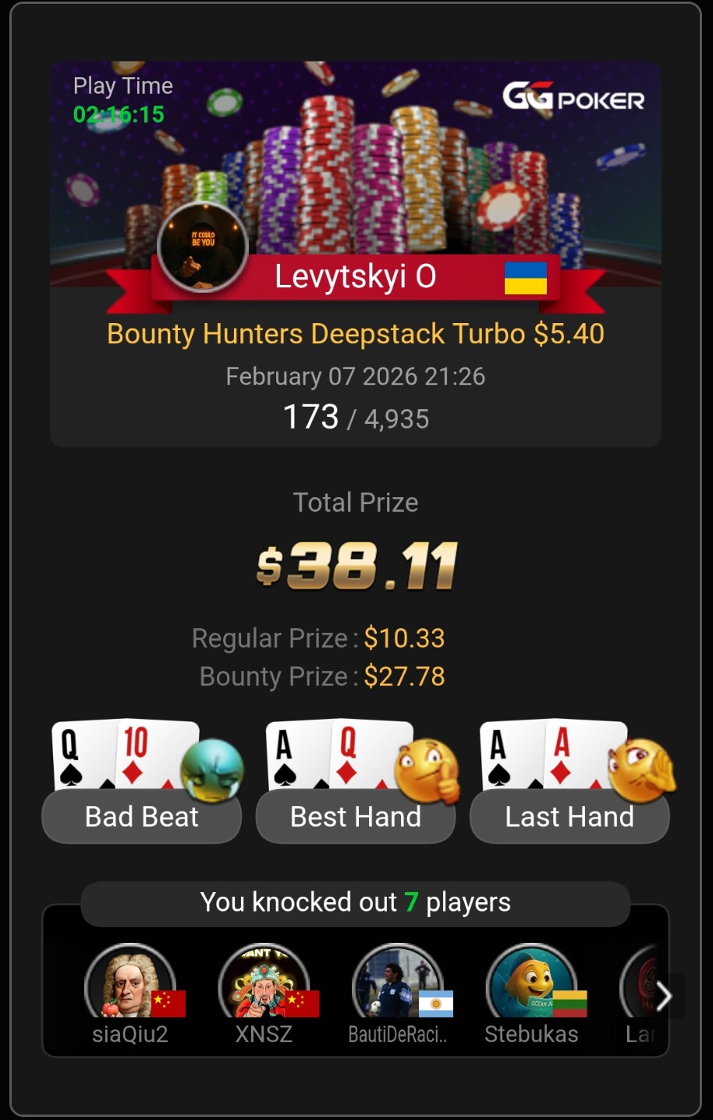Open the Last Hand replay
Viewport: 713px width, 1120px height.
pos(569,817)
